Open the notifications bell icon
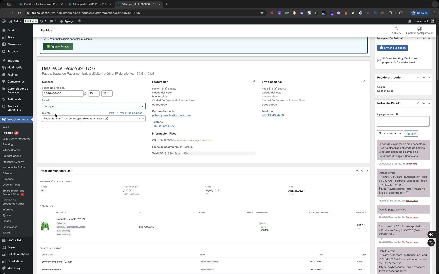 (410, 21)
